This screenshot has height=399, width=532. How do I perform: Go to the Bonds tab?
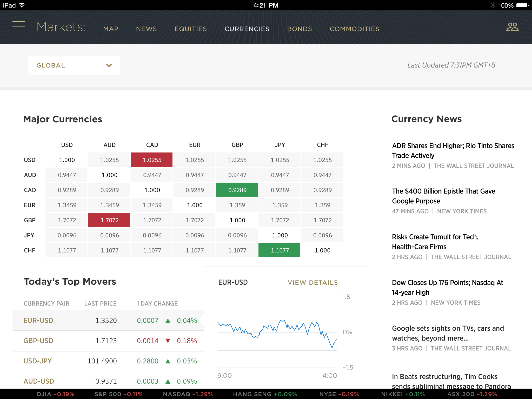300,29
